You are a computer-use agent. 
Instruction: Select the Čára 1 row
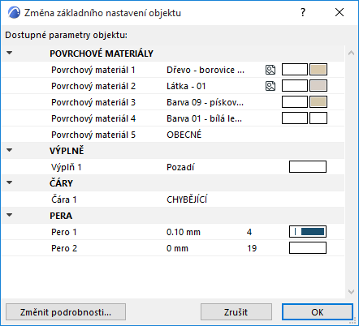tap(173, 199)
